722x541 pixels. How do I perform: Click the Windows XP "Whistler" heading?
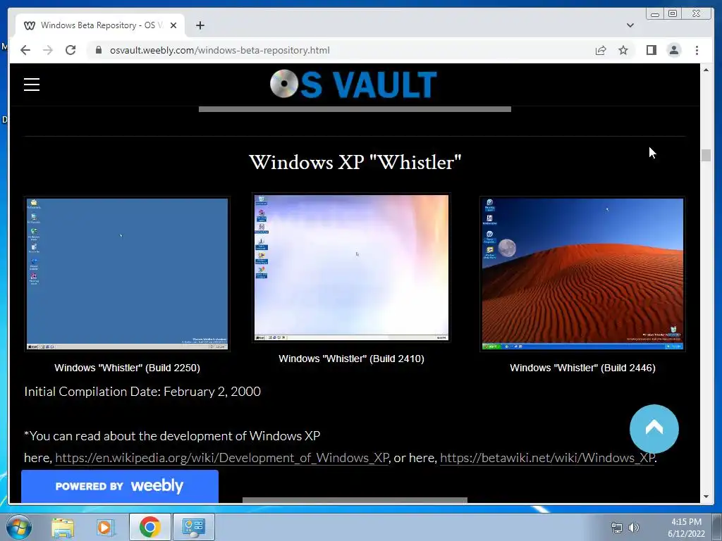point(355,162)
